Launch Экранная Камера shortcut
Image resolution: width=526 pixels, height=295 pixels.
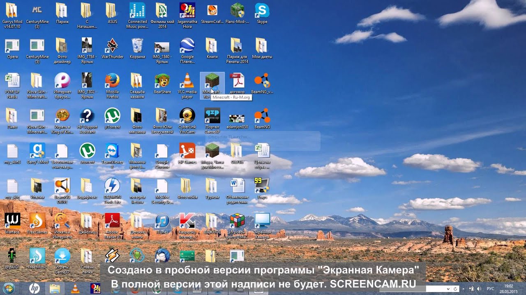pos(262,226)
